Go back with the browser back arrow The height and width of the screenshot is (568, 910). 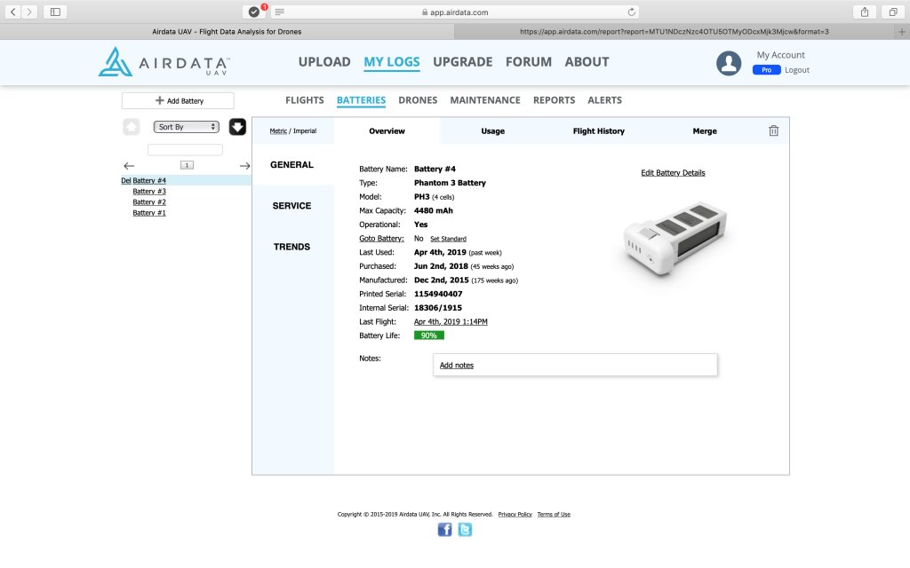pos(12,12)
